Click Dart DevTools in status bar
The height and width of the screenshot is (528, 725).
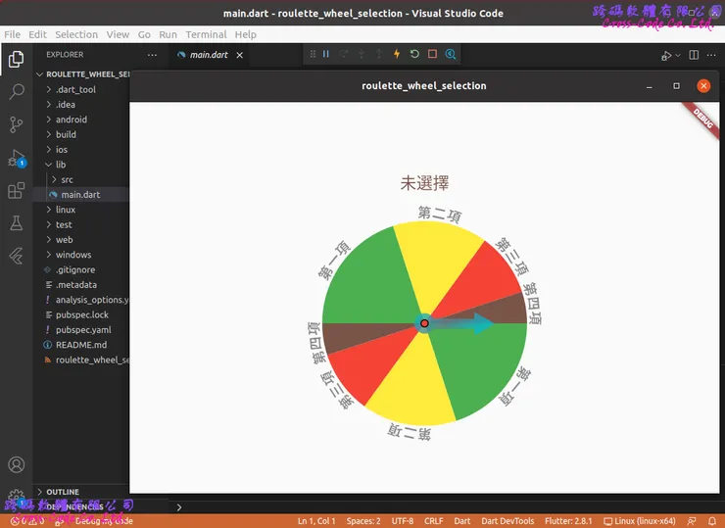tap(507, 521)
